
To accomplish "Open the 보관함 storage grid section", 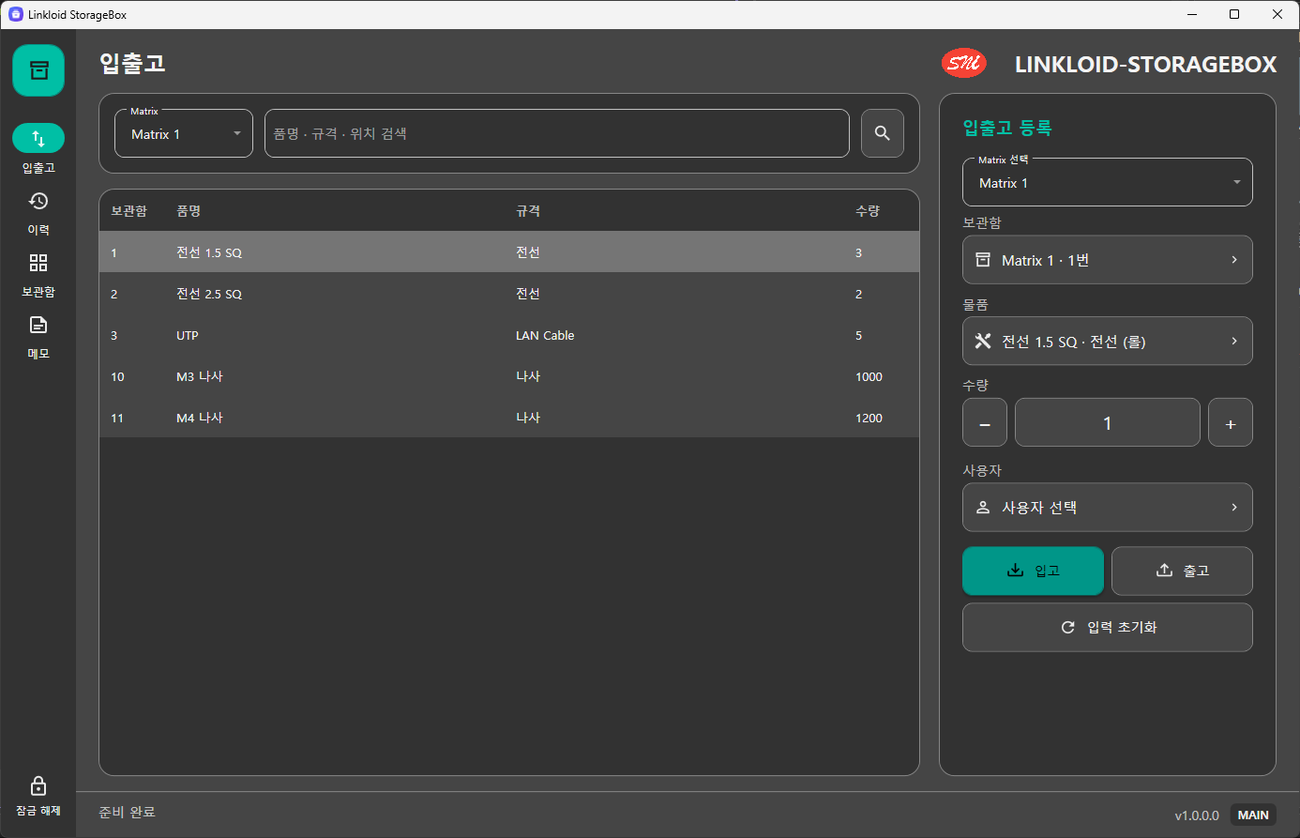I will coord(38,274).
